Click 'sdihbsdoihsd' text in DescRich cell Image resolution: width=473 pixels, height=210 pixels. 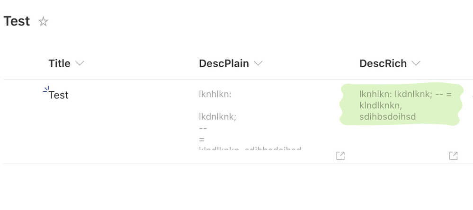click(x=387, y=116)
